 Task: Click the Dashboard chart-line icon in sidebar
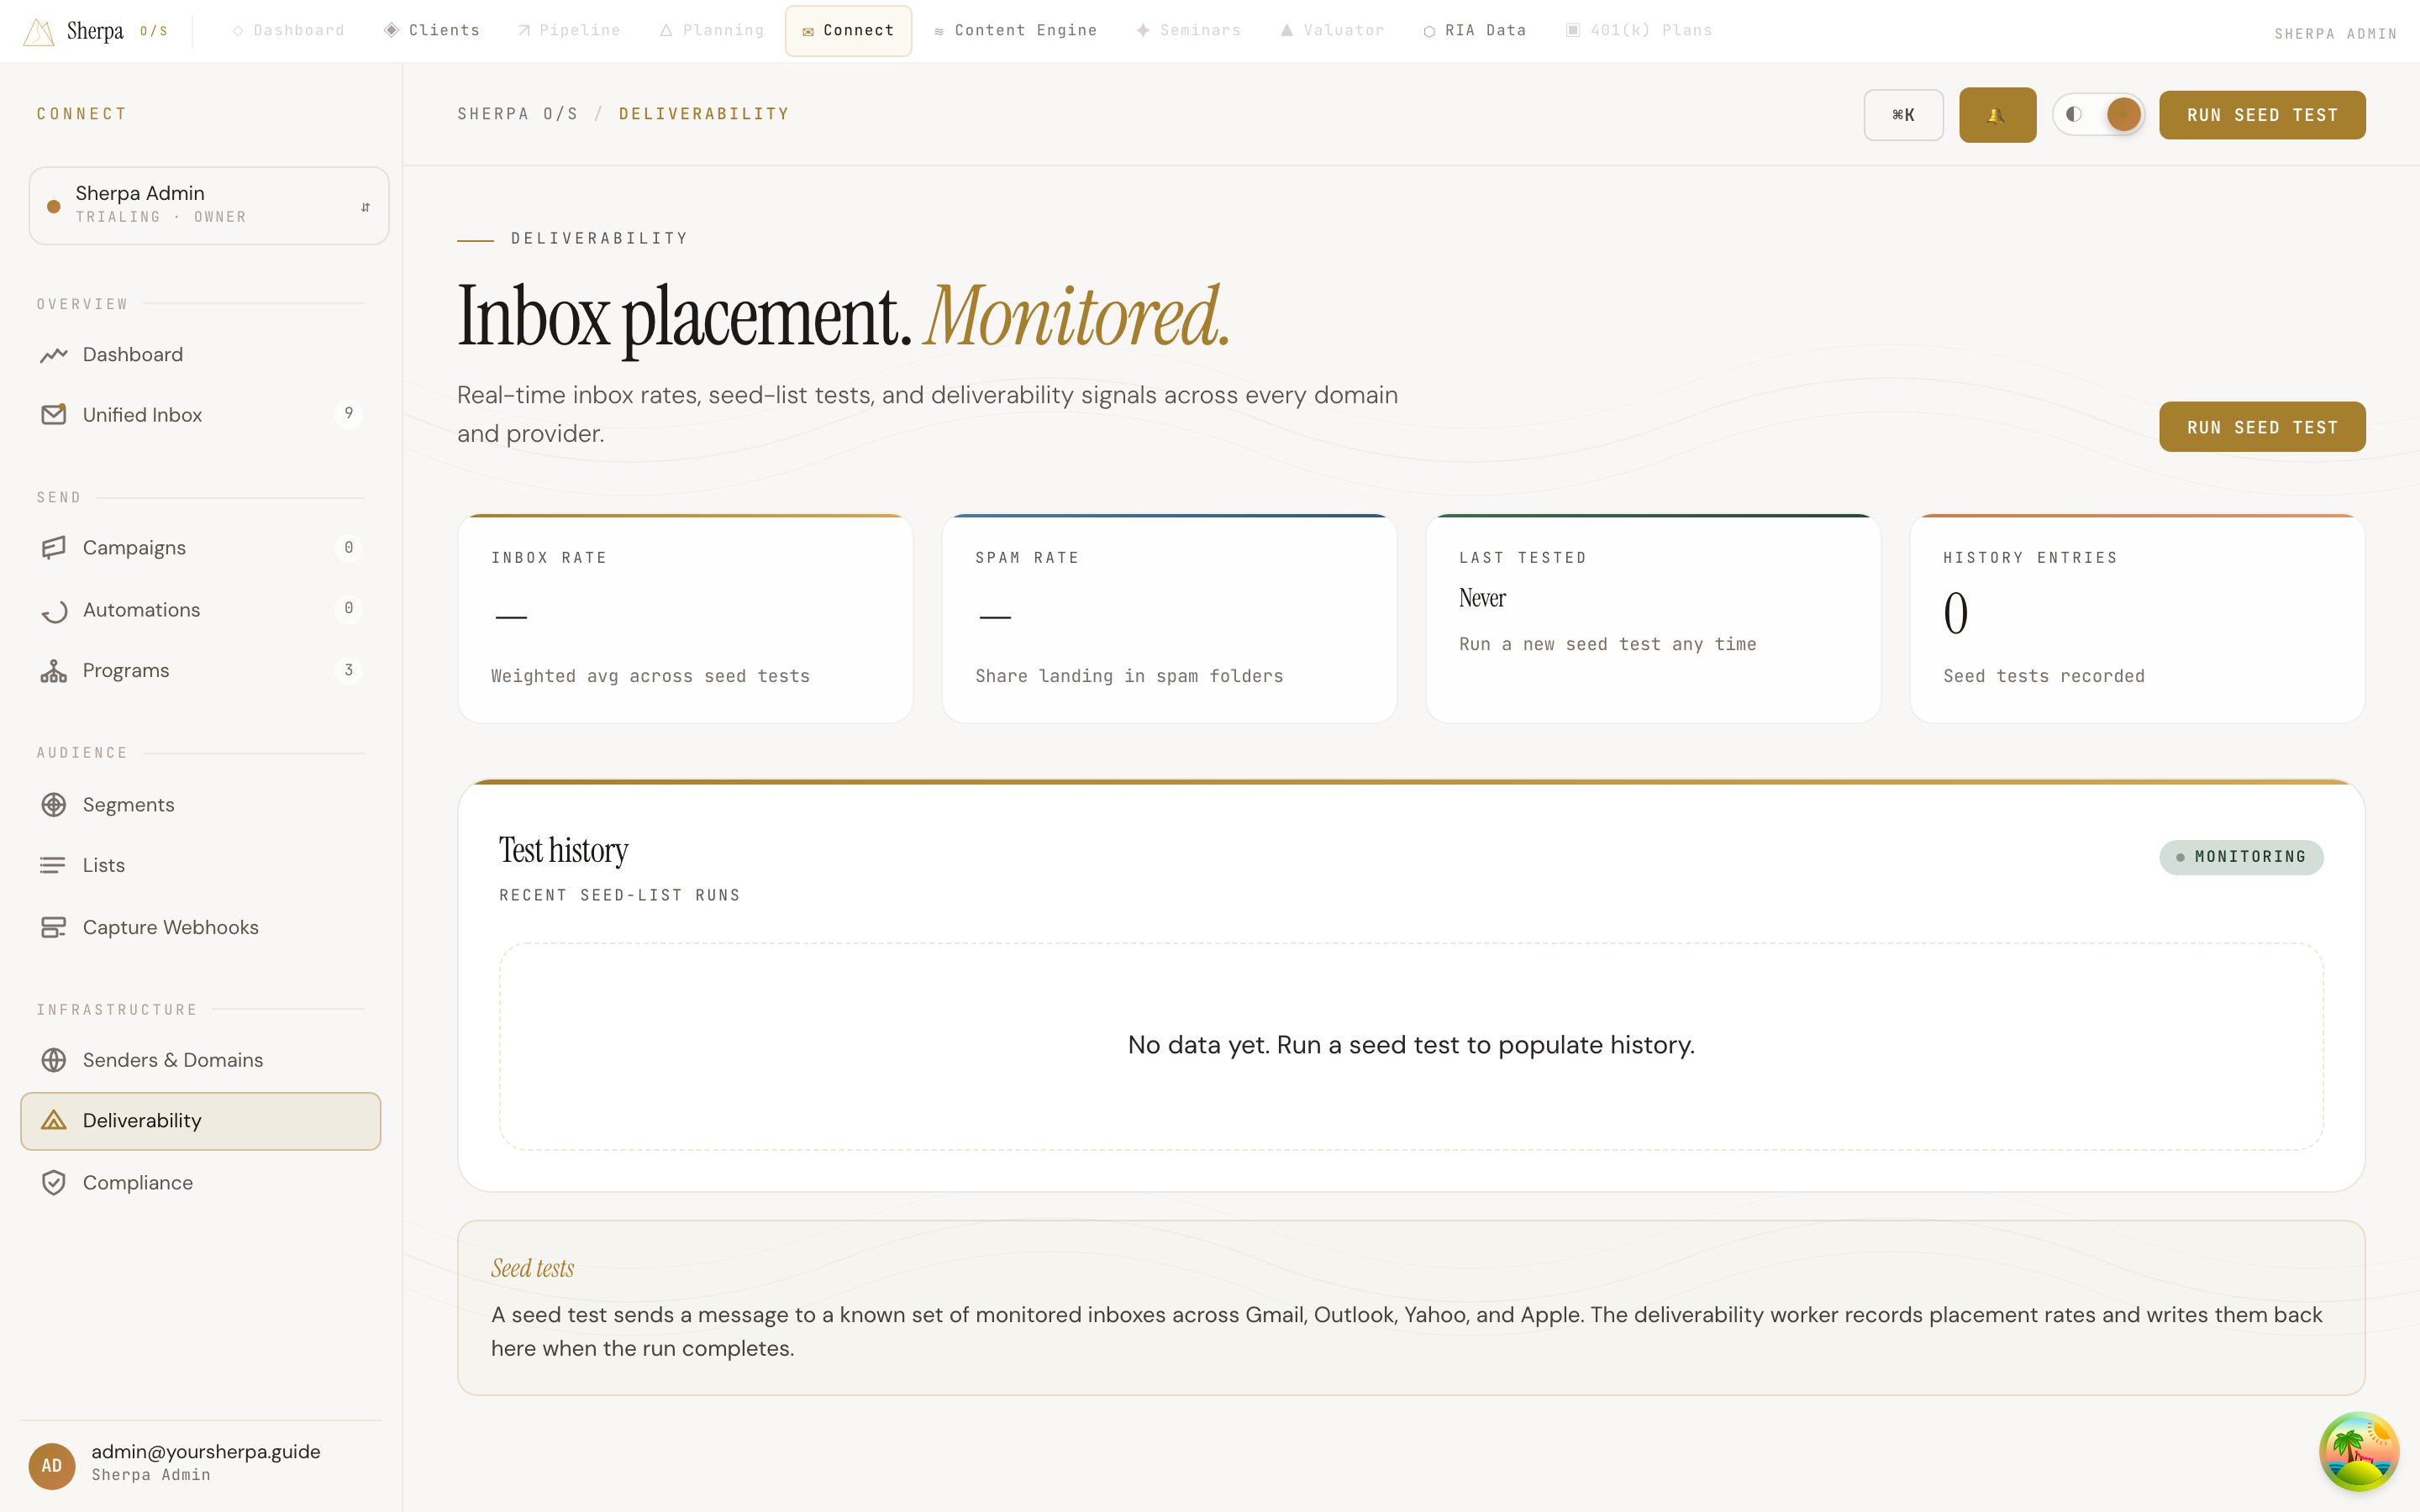point(54,355)
